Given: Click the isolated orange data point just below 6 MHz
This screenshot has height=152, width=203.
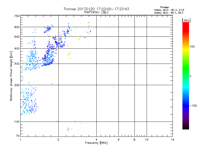Looking at the screenshot, I should point(117,68).
